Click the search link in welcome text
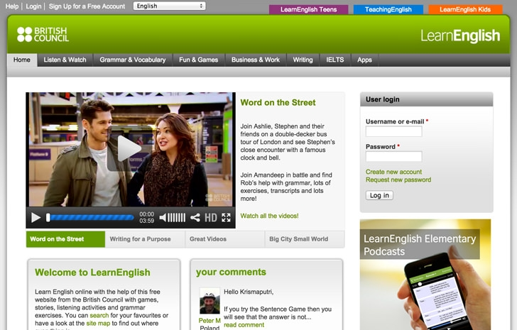 coord(99,316)
